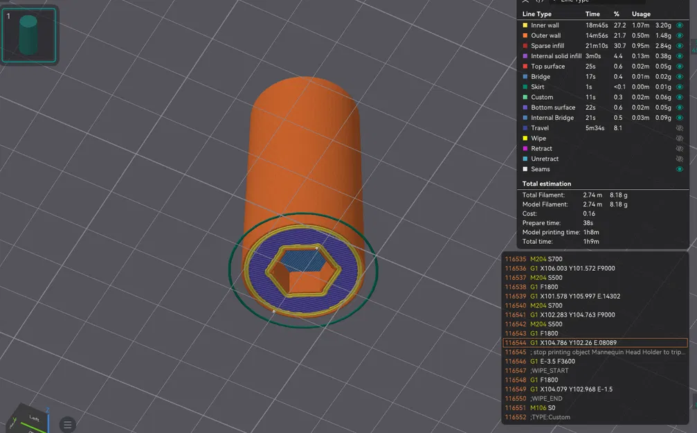697x433 pixels.
Task: Click the % column header
Action: point(617,14)
